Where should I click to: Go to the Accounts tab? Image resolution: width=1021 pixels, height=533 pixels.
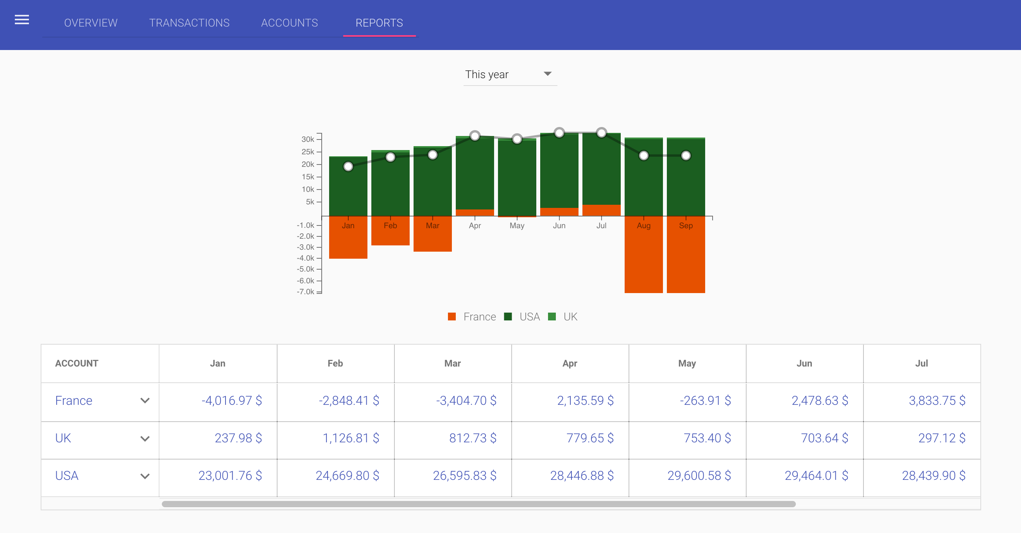click(x=289, y=23)
